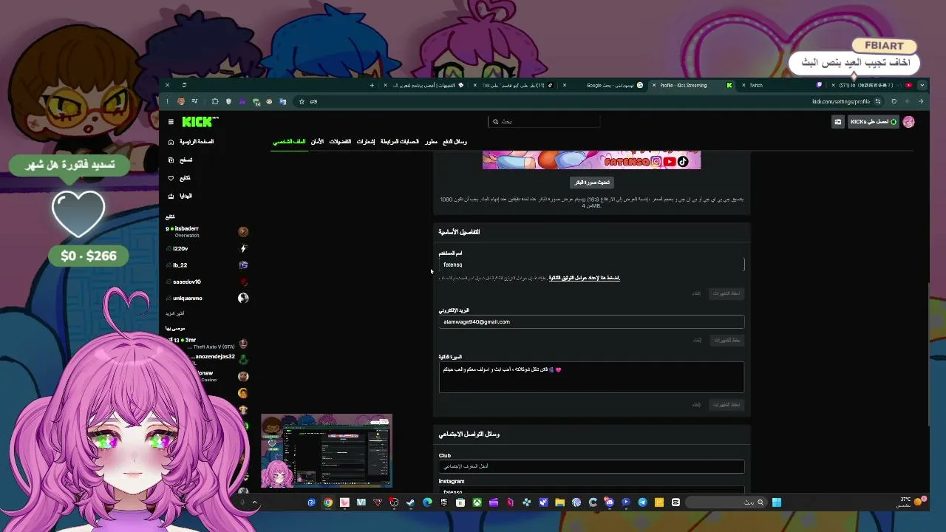Open the Gifts icon in Kick sidebar
The width and height of the screenshot is (946, 532).
pyautogui.click(x=171, y=196)
